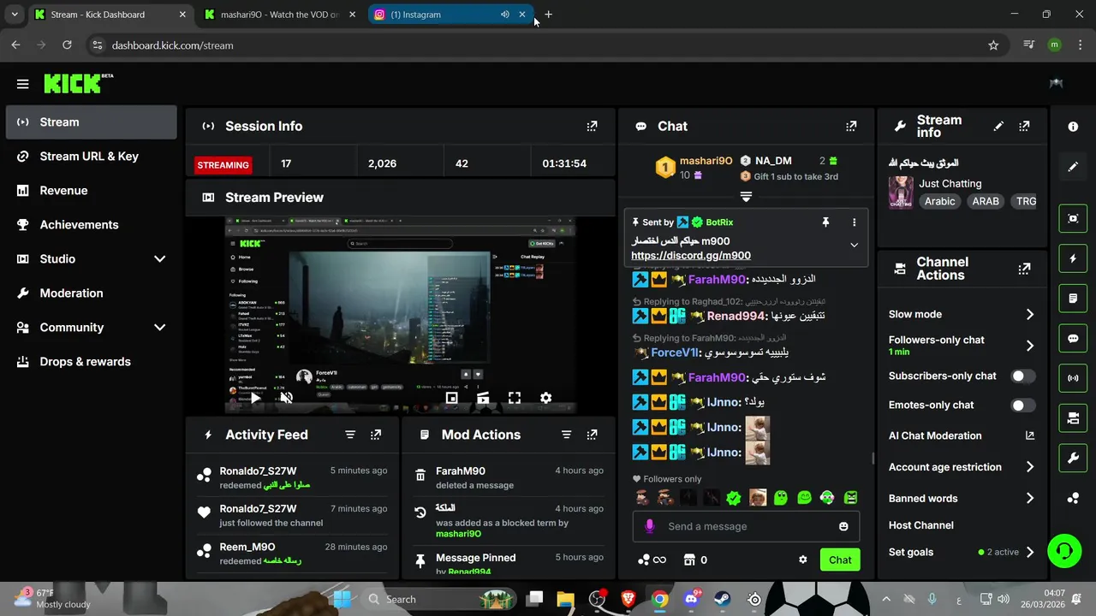Pop out the Channel Actions panel
The height and width of the screenshot is (616, 1096).
[x=1024, y=269]
